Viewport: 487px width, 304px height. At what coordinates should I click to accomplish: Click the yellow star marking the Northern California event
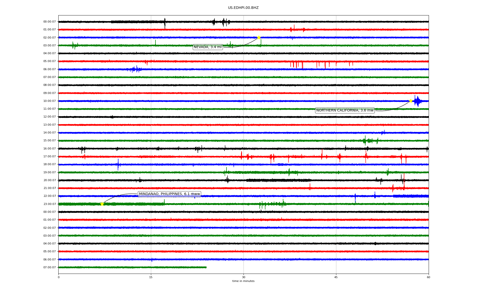tap(411, 101)
